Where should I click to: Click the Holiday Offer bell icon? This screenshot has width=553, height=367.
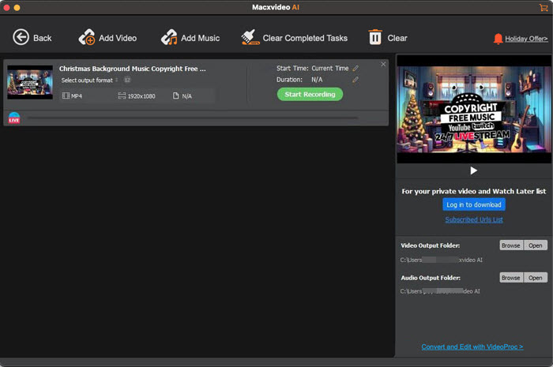pos(498,39)
